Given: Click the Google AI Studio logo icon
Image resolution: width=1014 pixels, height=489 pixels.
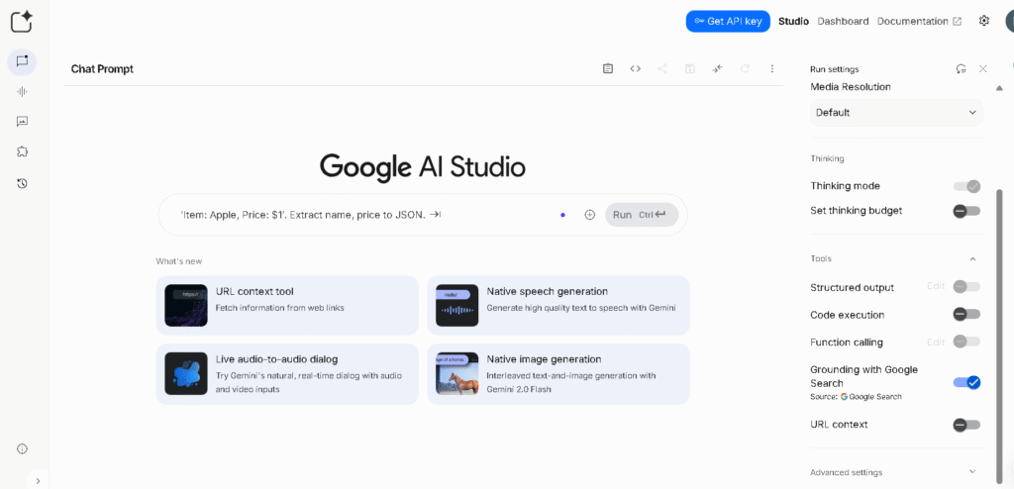Looking at the screenshot, I should [x=22, y=22].
